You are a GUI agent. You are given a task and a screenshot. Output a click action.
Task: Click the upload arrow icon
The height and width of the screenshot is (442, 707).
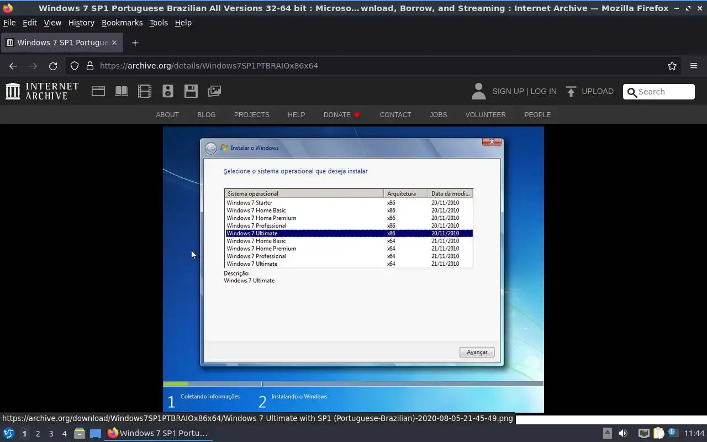click(x=571, y=91)
